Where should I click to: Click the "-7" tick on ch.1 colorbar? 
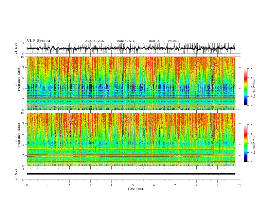click(x=250, y=105)
